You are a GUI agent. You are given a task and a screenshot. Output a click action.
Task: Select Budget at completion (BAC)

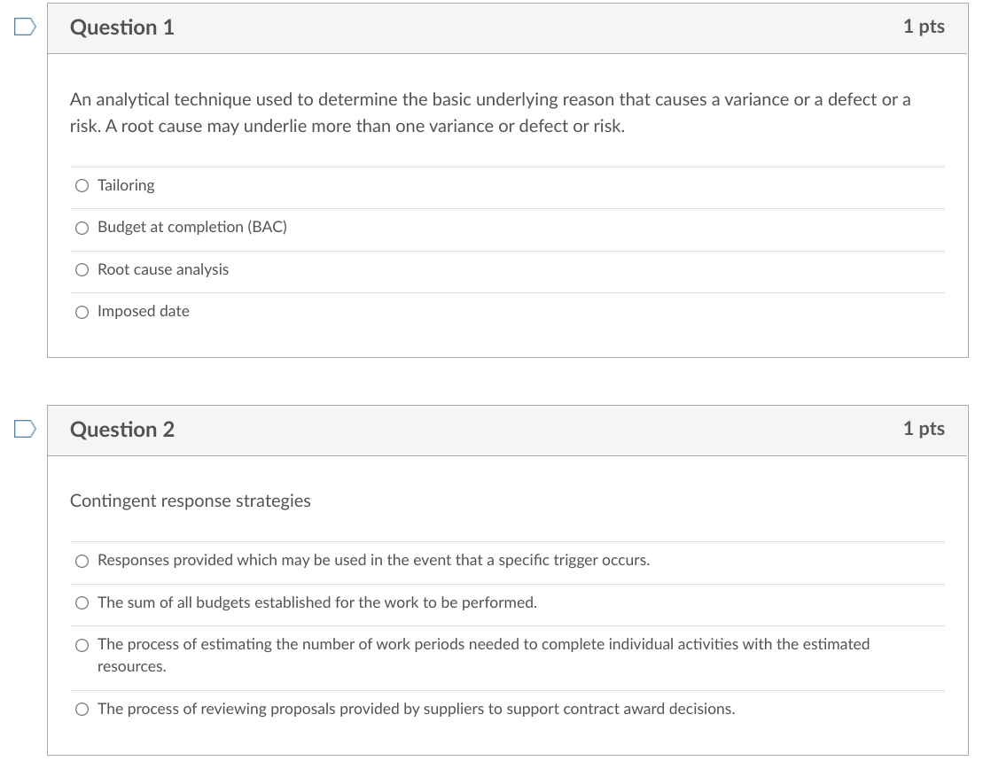click(82, 228)
